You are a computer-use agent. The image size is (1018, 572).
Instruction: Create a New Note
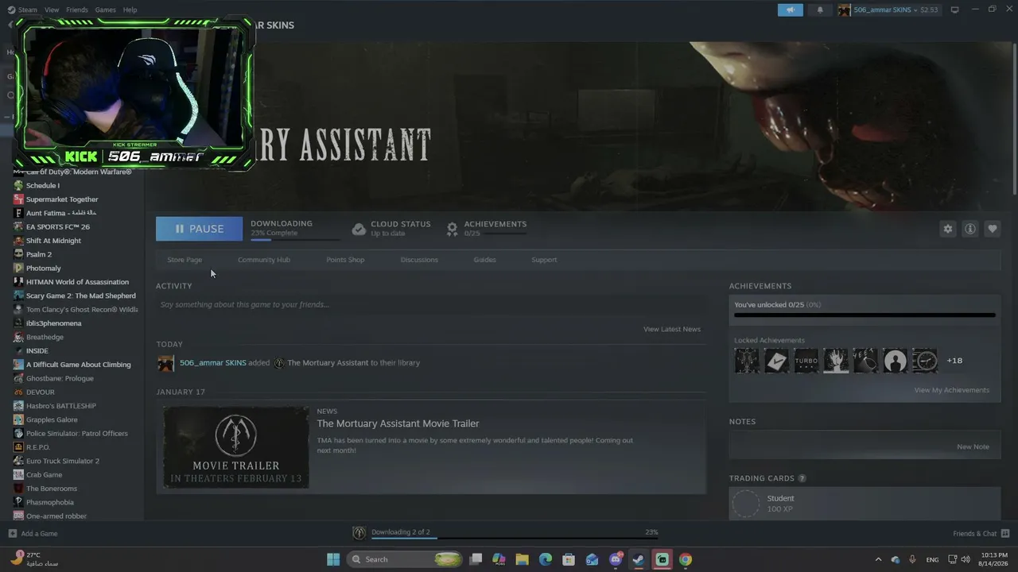point(973,446)
